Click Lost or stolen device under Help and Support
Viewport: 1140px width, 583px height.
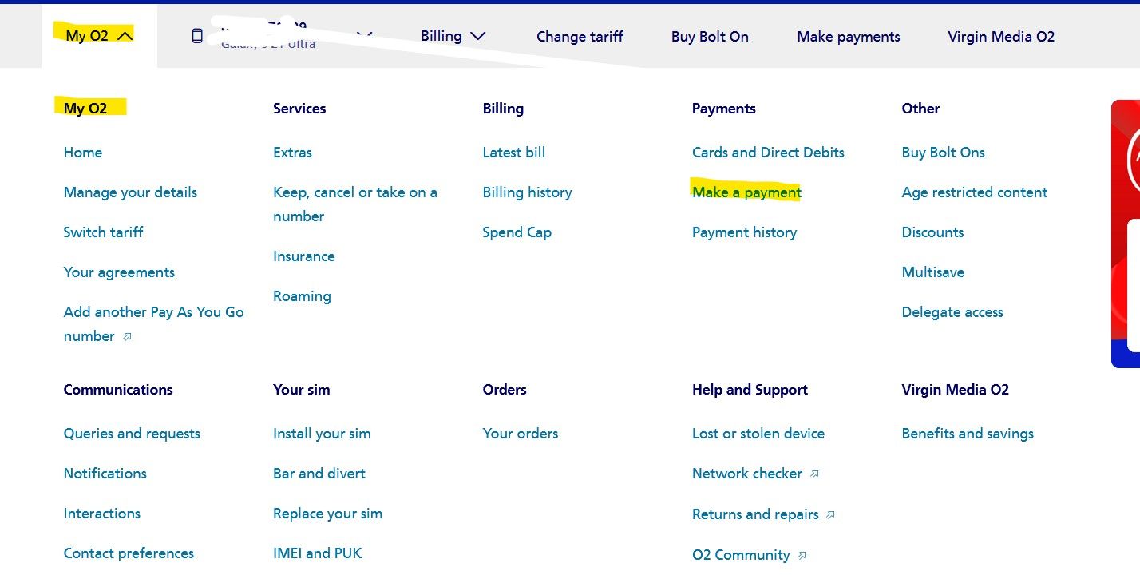coord(758,434)
